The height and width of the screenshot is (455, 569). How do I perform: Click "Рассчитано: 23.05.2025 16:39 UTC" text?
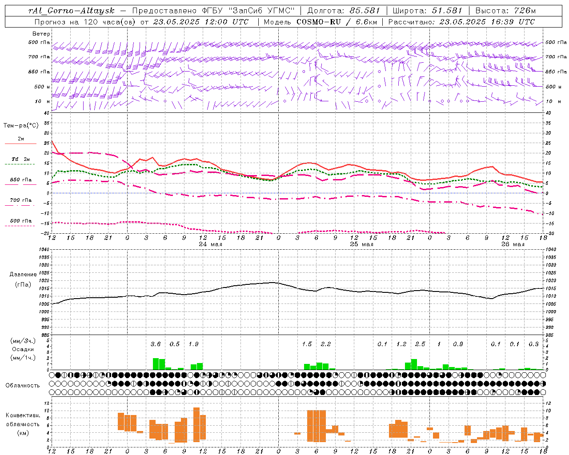coord(461,22)
